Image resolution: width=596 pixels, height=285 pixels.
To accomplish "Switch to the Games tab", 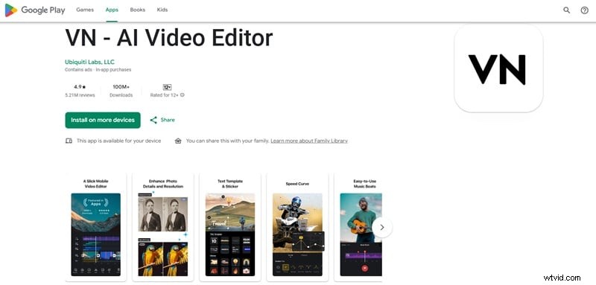I will click(x=85, y=10).
